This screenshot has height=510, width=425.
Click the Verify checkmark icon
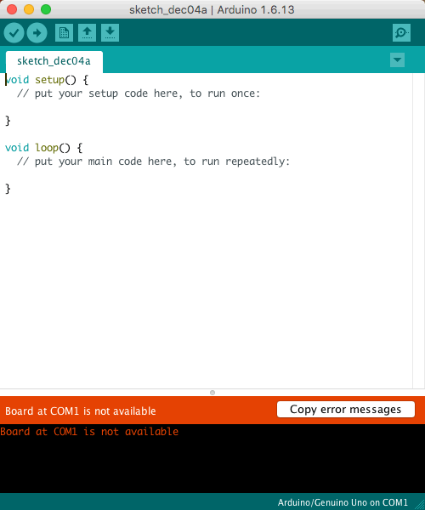click(14, 33)
